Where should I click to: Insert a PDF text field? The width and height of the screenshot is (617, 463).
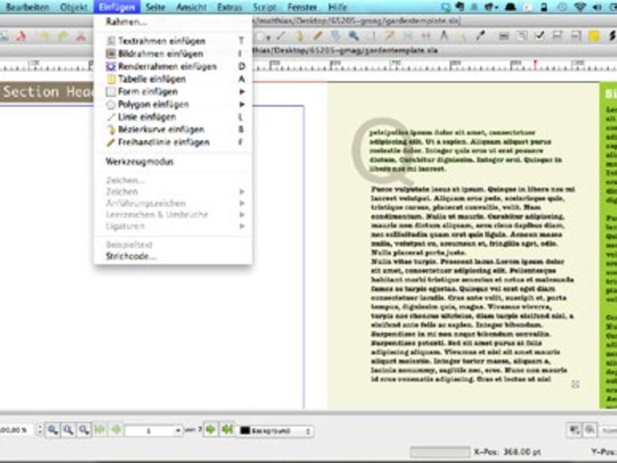pos(522,36)
